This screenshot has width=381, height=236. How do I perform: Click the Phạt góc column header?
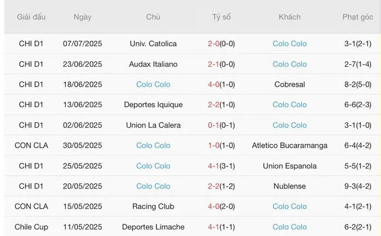click(358, 17)
